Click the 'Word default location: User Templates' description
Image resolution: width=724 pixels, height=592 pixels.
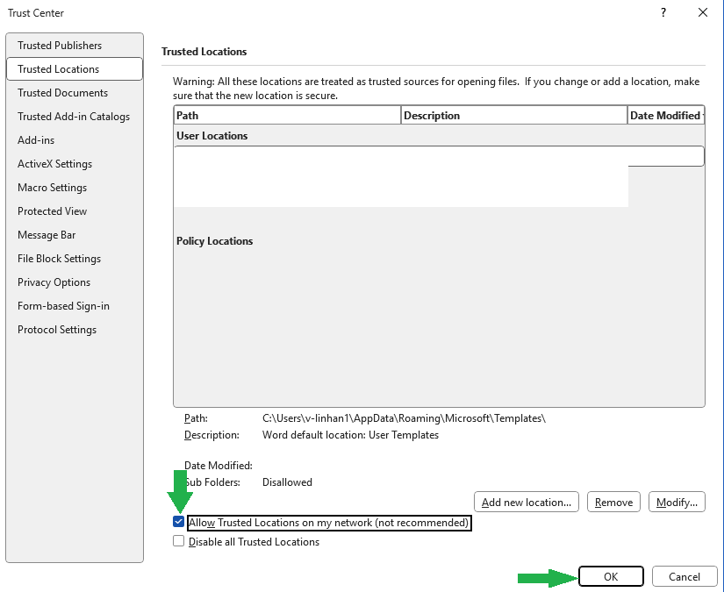pyautogui.click(x=350, y=435)
